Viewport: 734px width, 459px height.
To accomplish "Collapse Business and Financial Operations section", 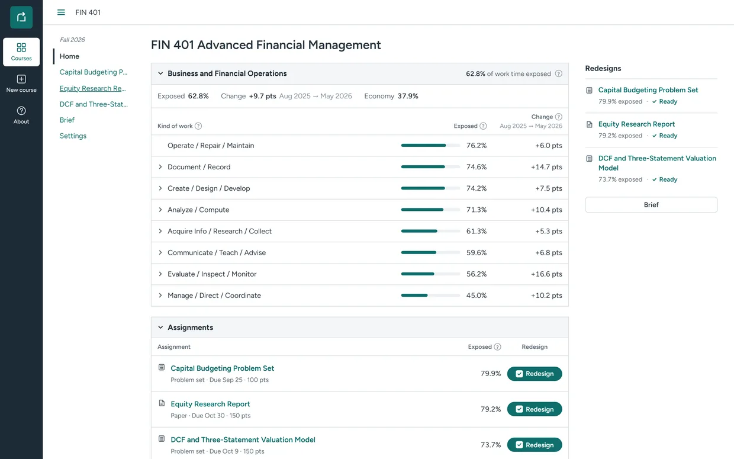I will (x=160, y=73).
